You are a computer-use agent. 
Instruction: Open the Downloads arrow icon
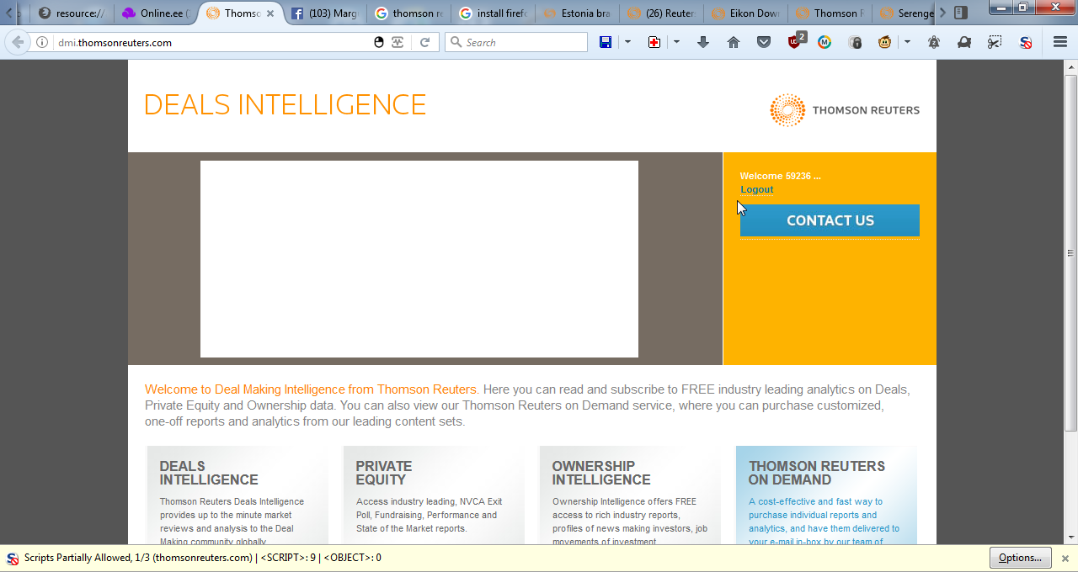tap(703, 42)
